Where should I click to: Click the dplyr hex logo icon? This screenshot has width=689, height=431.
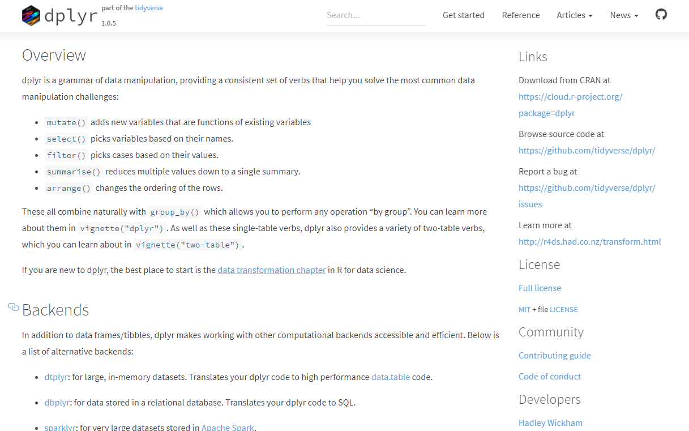pyautogui.click(x=31, y=16)
